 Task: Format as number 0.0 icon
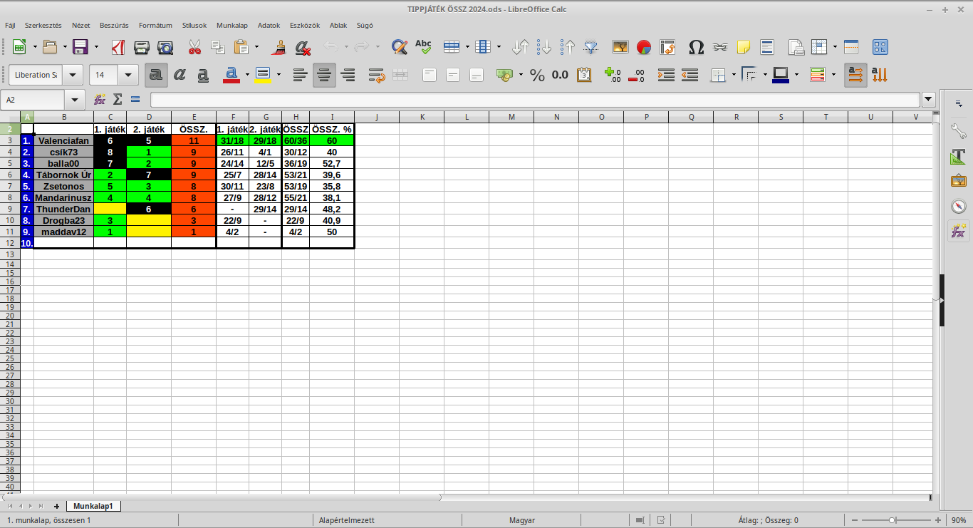(560, 75)
